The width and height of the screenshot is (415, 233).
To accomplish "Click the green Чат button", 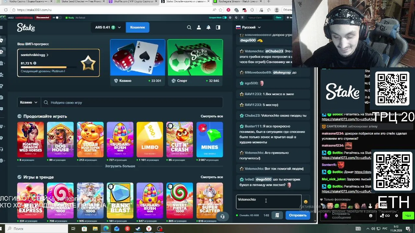I will (x=408, y=216).
